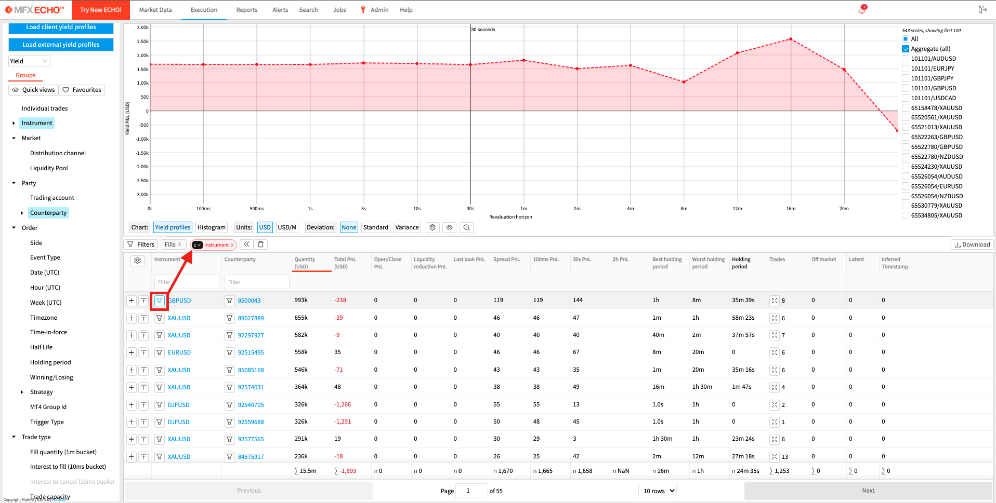Enable the 101101/USDCAD series checkbox
The width and height of the screenshot is (996, 503).
tap(906, 98)
